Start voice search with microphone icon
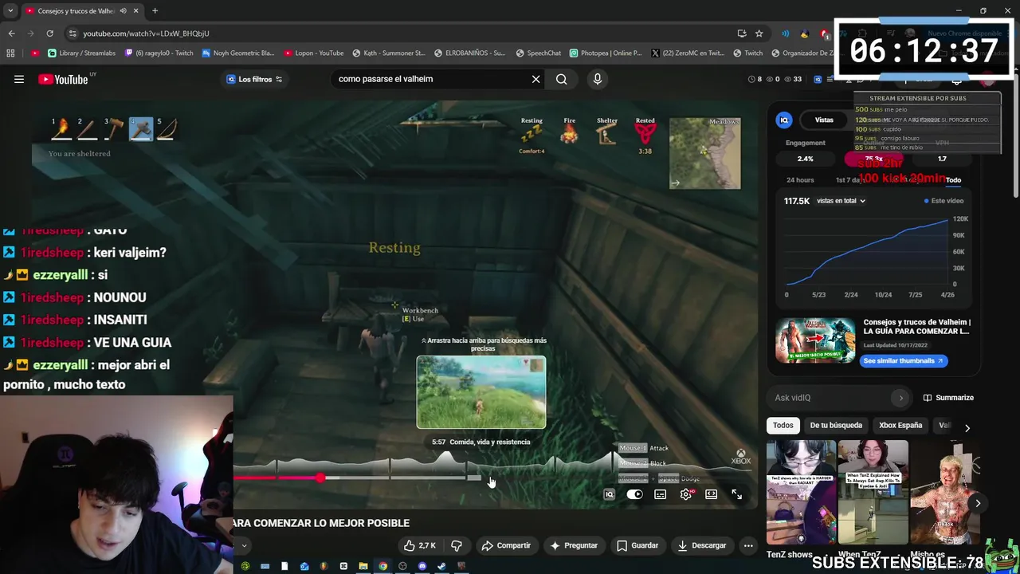Image resolution: width=1020 pixels, height=574 pixels. click(x=598, y=79)
